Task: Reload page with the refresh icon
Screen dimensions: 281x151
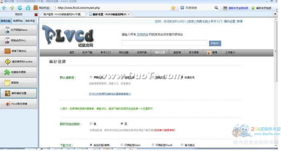Action: pos(20,8)
